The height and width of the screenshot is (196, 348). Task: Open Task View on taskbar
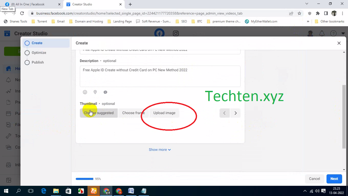[31, 191]
